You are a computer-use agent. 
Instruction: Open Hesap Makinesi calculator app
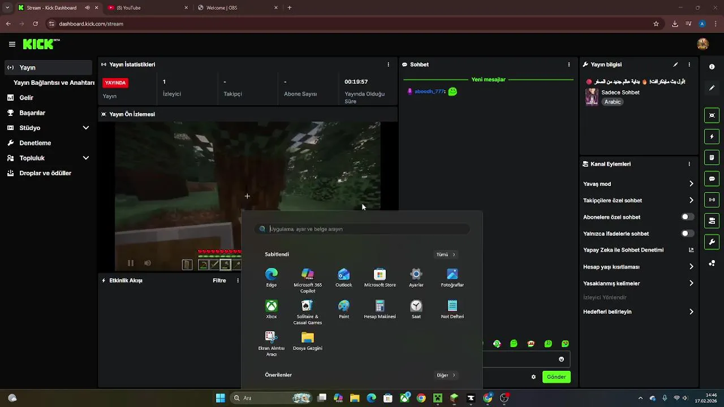tap(380, 309)
